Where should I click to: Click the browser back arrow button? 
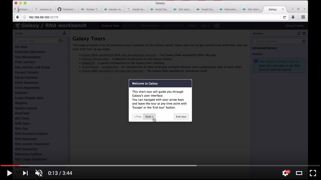click(x=17, y=17)
